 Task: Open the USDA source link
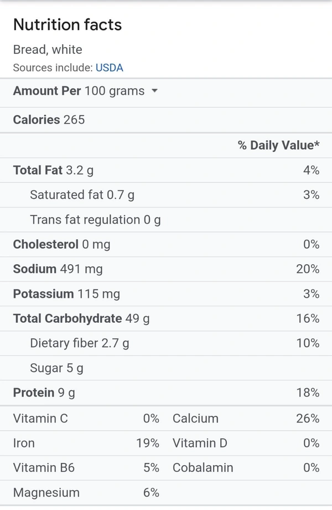(109, 68)
